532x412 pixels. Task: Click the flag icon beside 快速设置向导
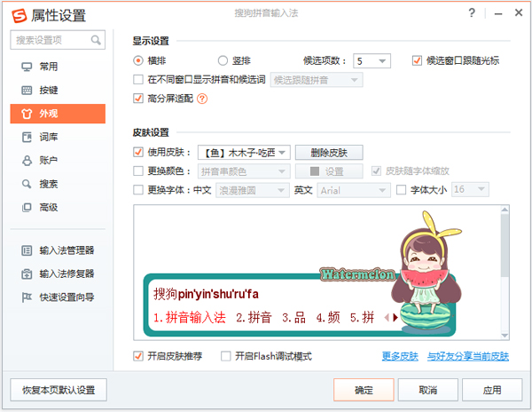27,297
